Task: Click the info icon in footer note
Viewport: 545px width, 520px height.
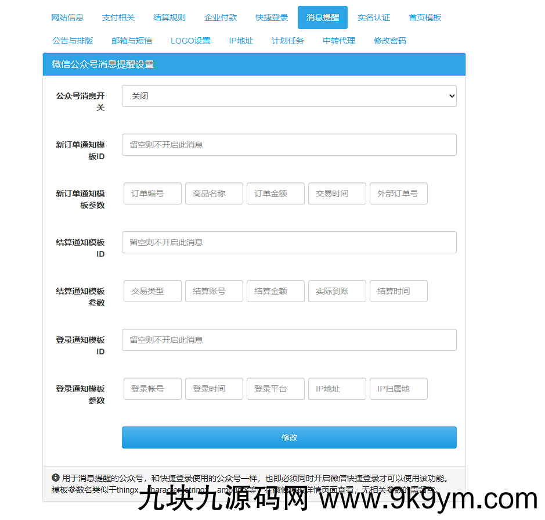Action: (x=56, y=478)
